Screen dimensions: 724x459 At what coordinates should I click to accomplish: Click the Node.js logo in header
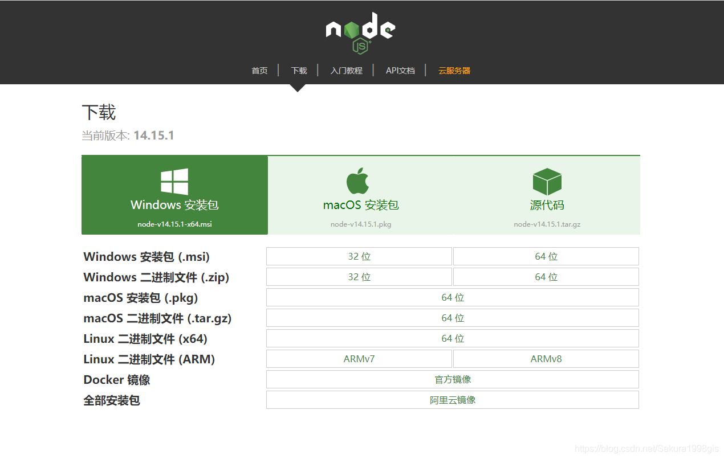360,33
